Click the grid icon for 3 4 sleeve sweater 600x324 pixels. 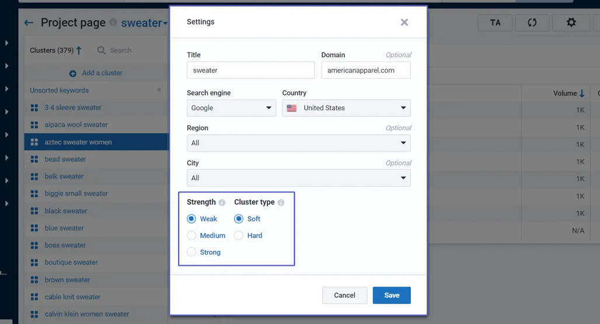[x=34, y=108]
